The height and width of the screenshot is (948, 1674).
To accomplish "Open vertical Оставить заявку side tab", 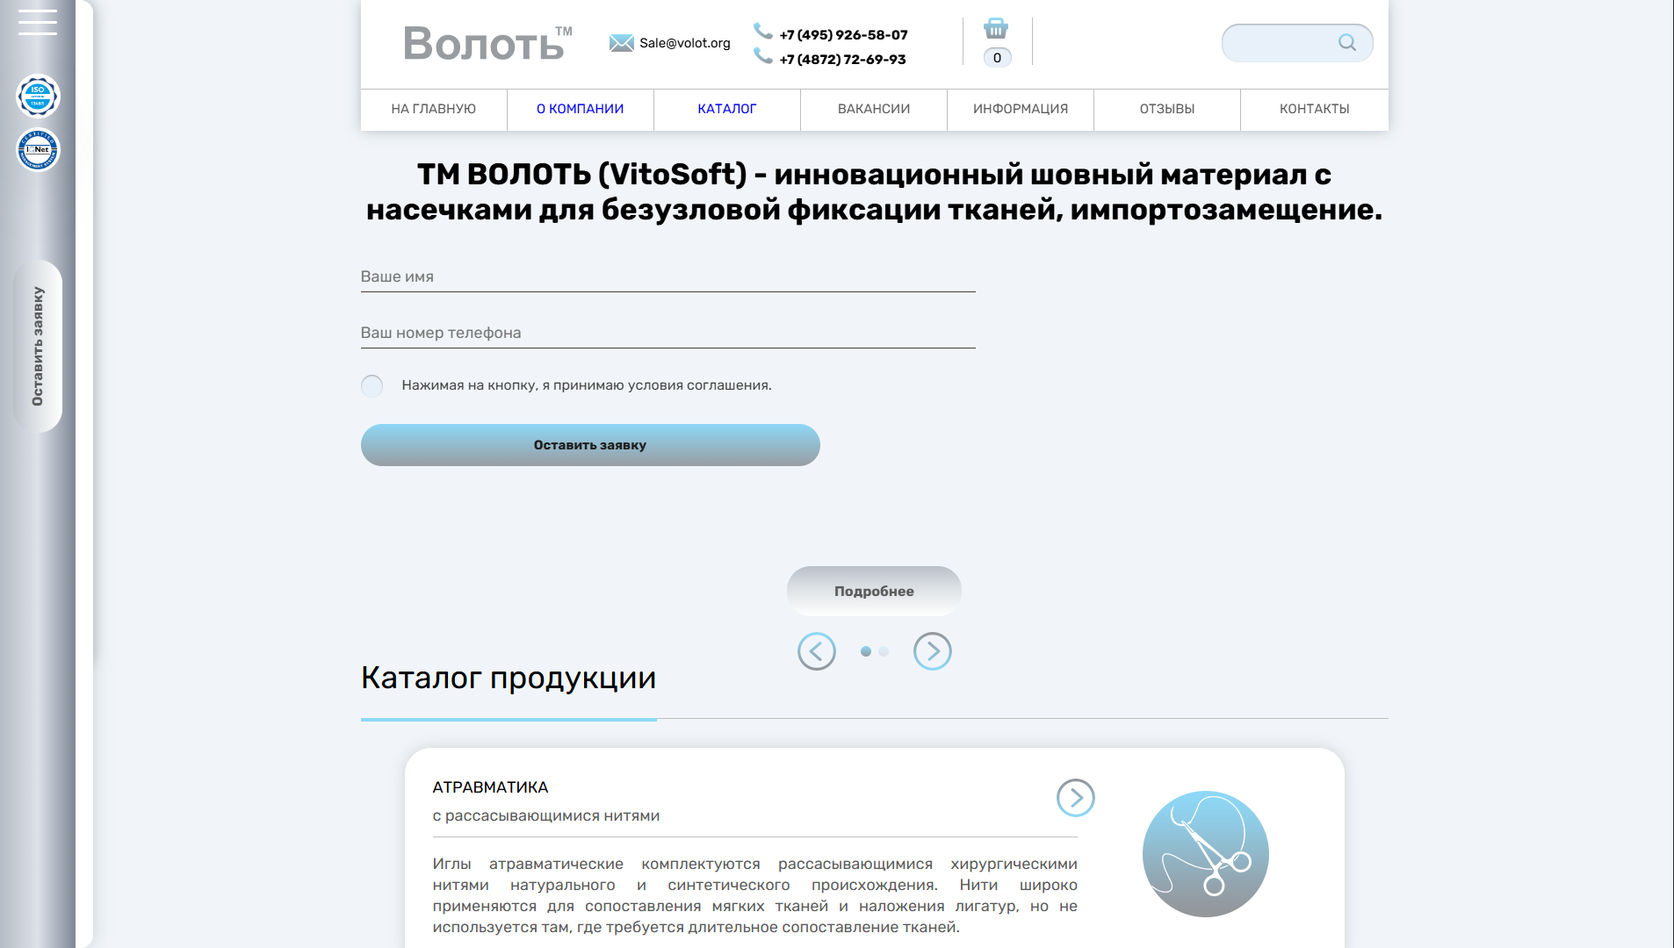I will pyautogui.click(x=38, y=346).
